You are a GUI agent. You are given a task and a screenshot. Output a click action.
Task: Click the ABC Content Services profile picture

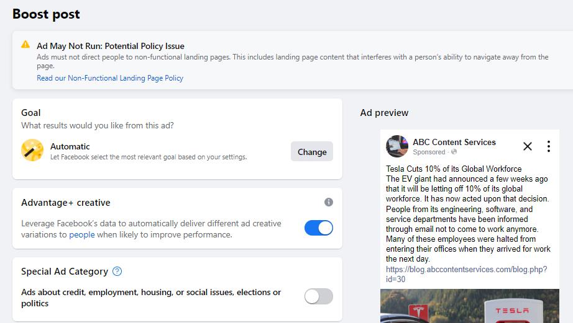pyautogui.click(x=397, y=146)
